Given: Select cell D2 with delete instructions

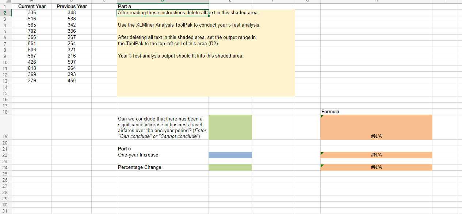Looking at the screenshot, I should click(x=163, y=13).
